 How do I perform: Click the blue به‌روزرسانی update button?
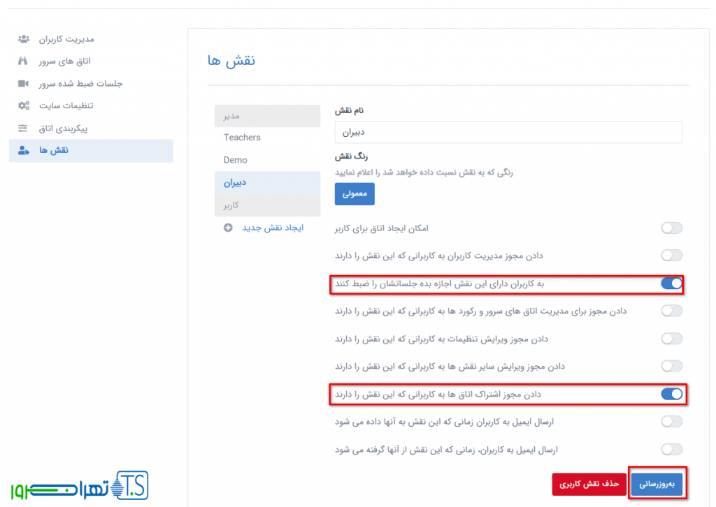click(657, 484)
